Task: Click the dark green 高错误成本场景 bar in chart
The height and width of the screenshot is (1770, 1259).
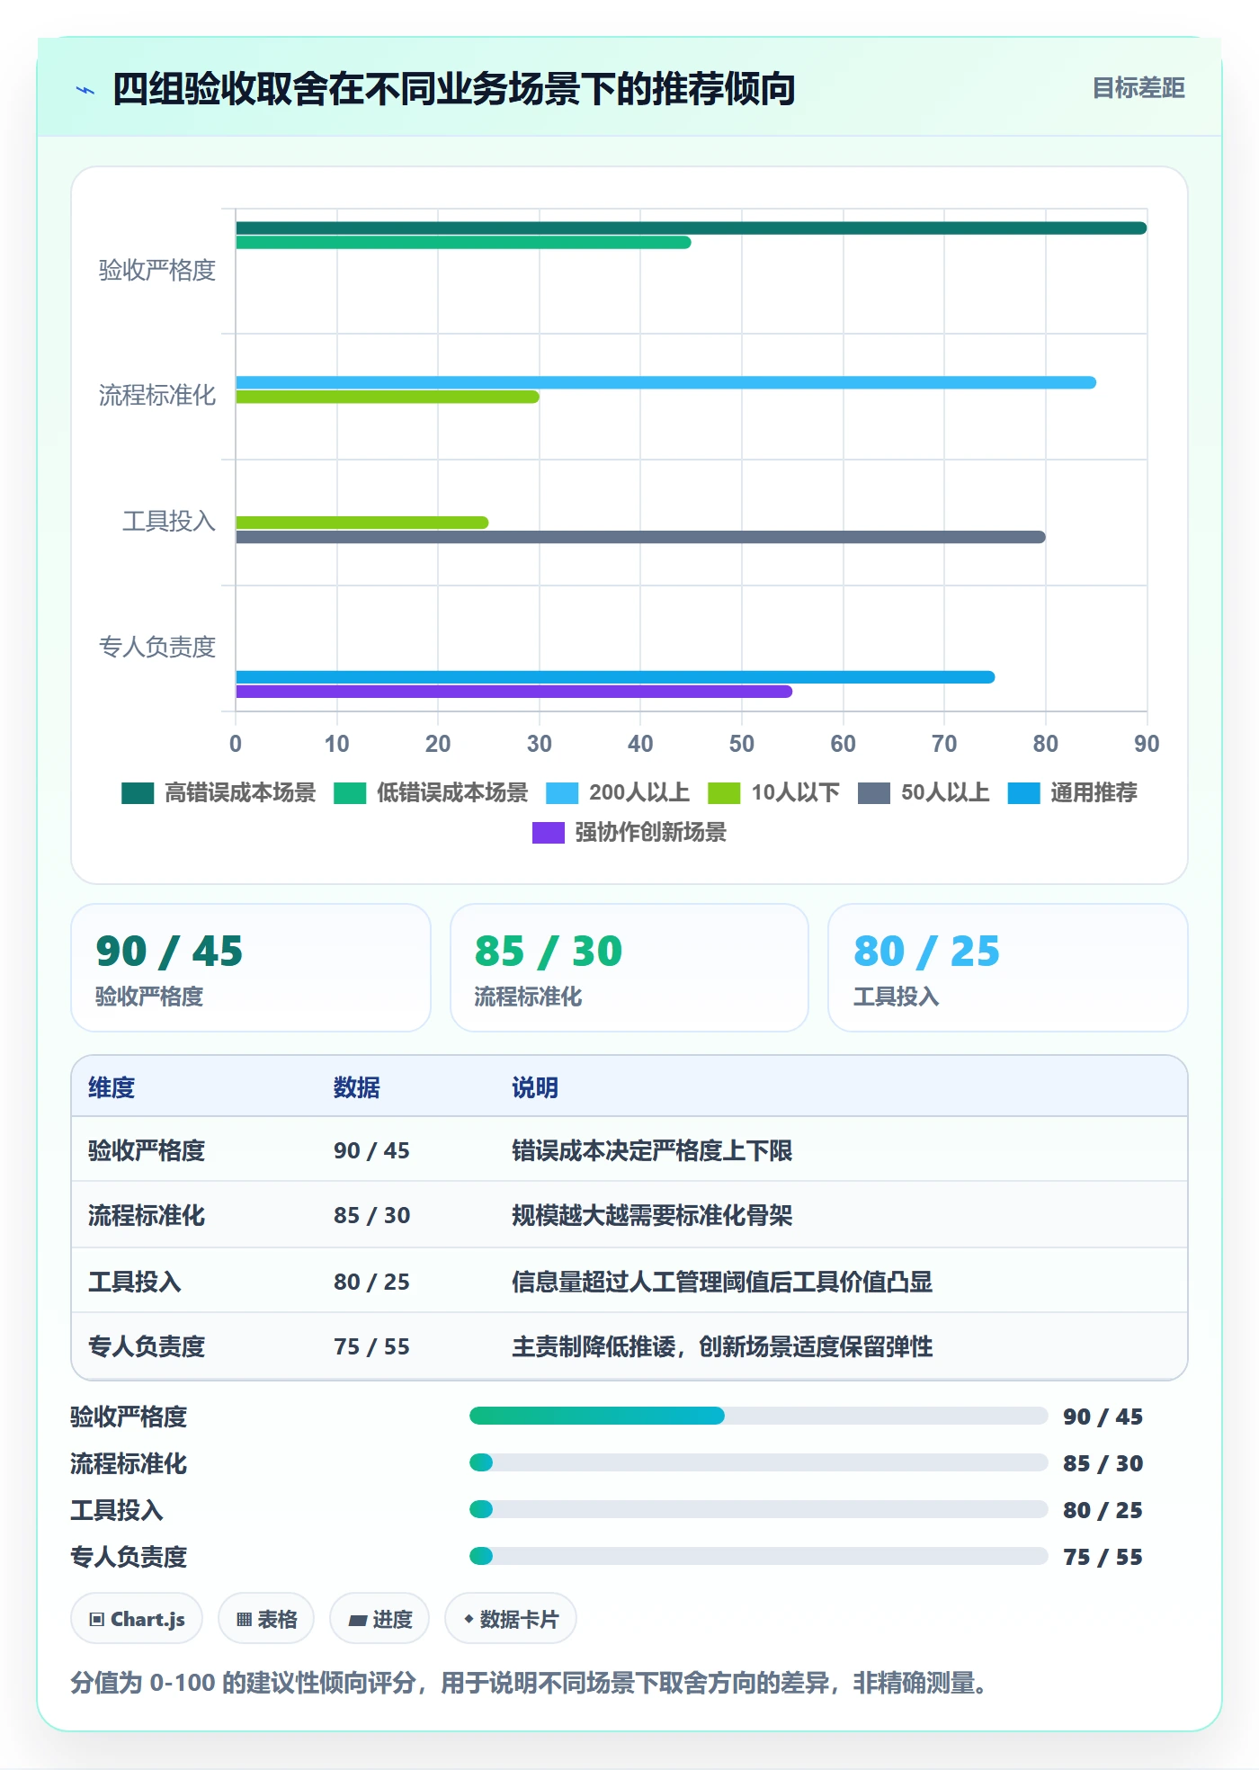Action: pos(691,228)
